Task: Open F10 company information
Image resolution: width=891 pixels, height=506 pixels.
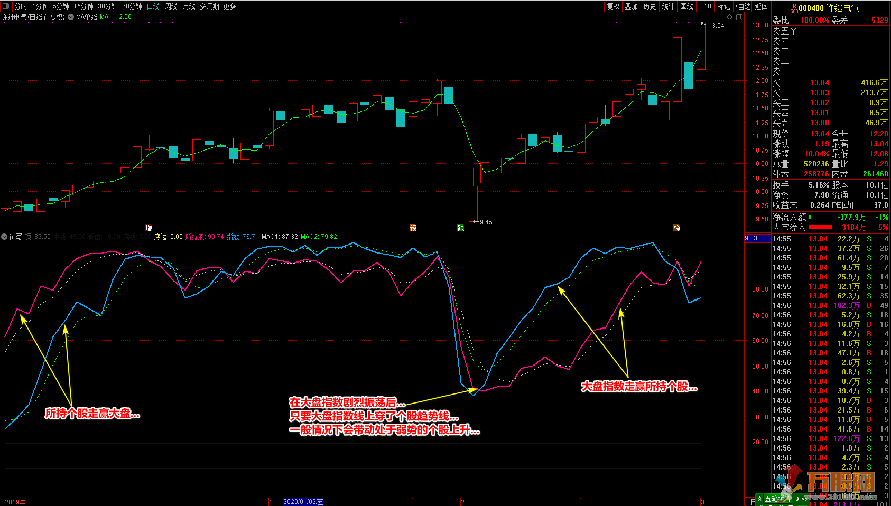Action: pyautogui.click(x=706, y=6)
